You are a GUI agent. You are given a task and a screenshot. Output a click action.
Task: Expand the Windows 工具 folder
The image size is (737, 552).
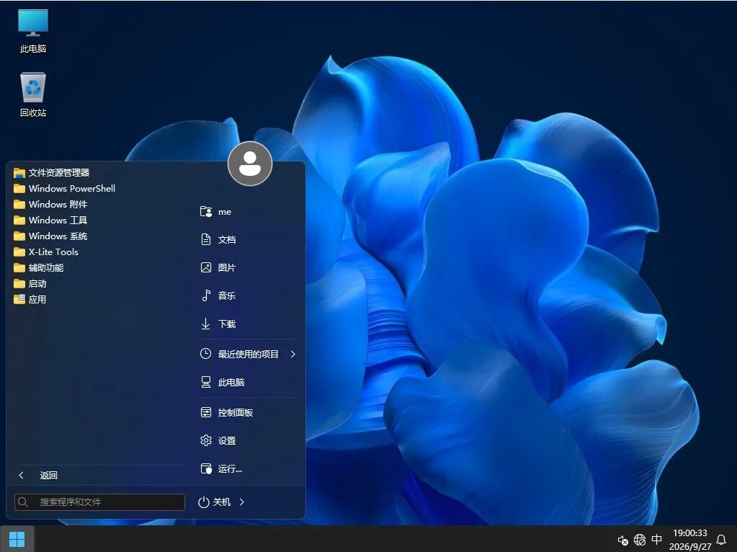pyautogui.click(x=50, y=220)
